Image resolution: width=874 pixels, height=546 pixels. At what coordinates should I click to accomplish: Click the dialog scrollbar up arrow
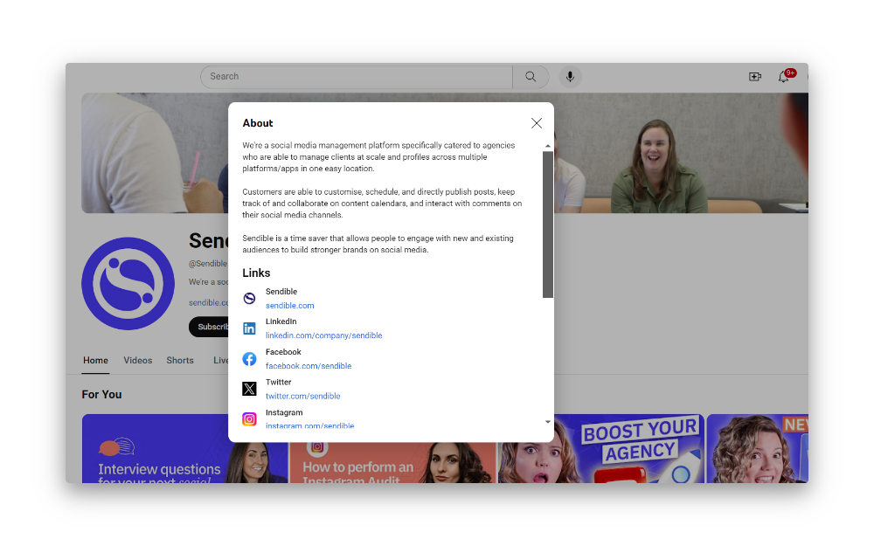pyautogui.click(x=548, y=146)
